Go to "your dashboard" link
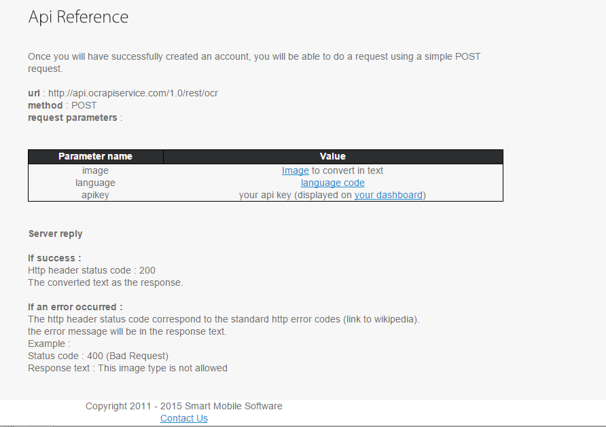The height and width of the screenshot is (427, 606). pos(389,196)
